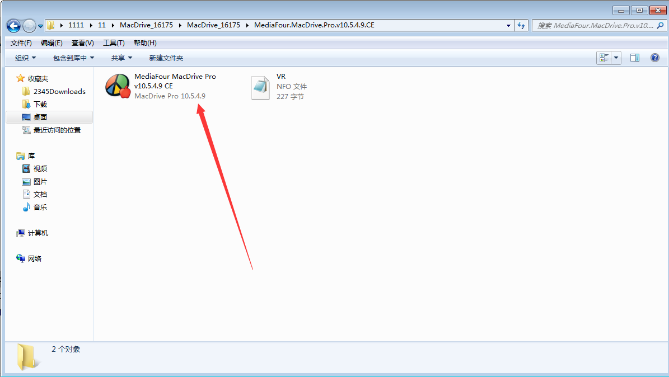The width and height of the screenshot is (669, 377).
Task: Select the VR NFO file icon
Action: 260,87
